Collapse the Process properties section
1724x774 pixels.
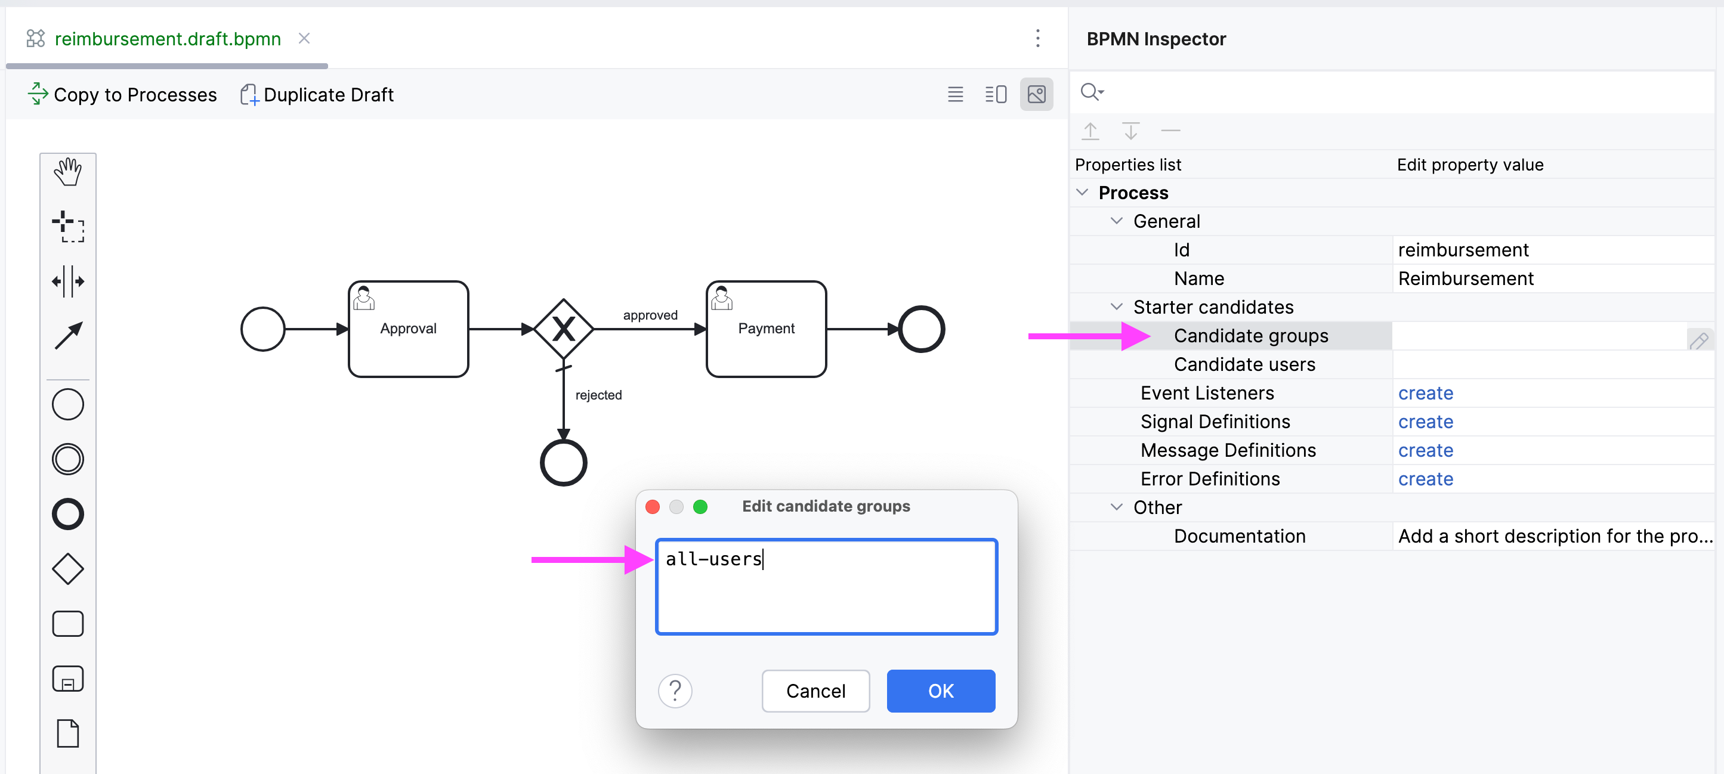pos(1082,193)
